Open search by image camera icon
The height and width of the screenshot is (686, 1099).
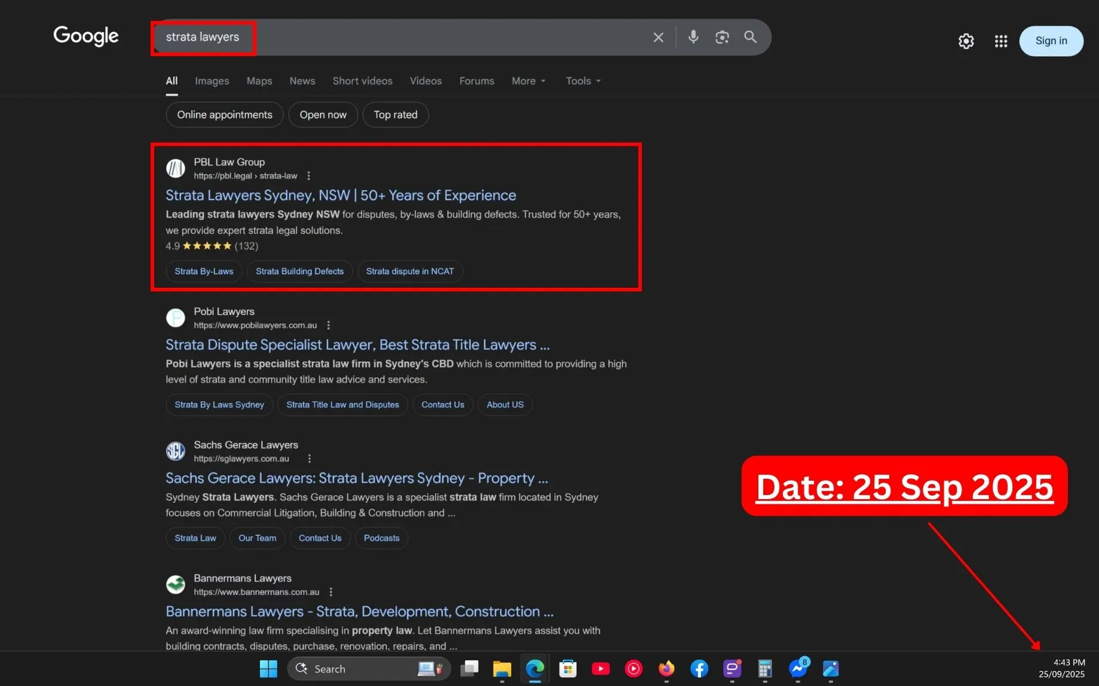(x=722, y=38)
